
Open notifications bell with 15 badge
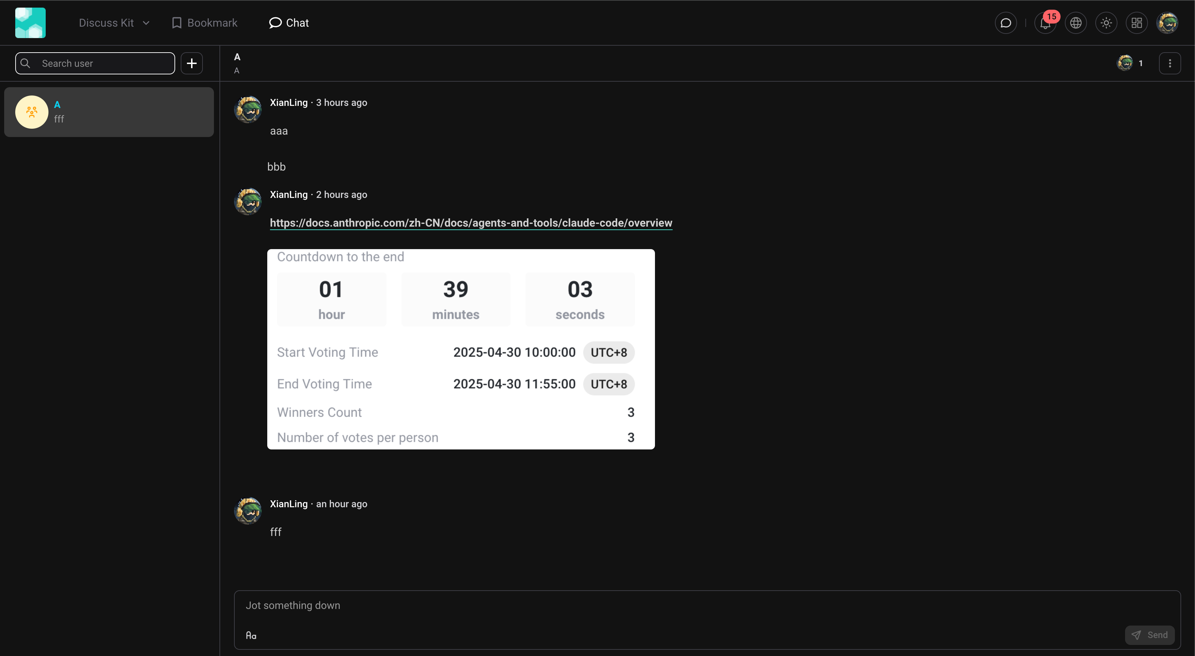(x=1045, y=23)
